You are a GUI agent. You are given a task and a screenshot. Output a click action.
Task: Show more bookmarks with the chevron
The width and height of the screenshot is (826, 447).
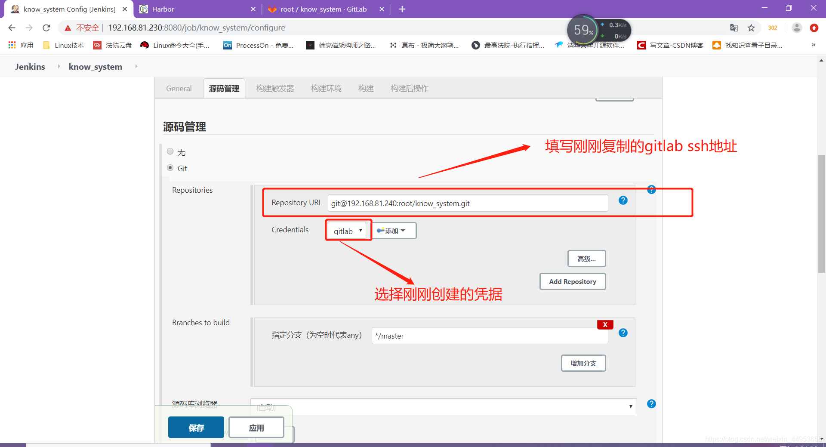pyautogui.click(x=814, y=45)
